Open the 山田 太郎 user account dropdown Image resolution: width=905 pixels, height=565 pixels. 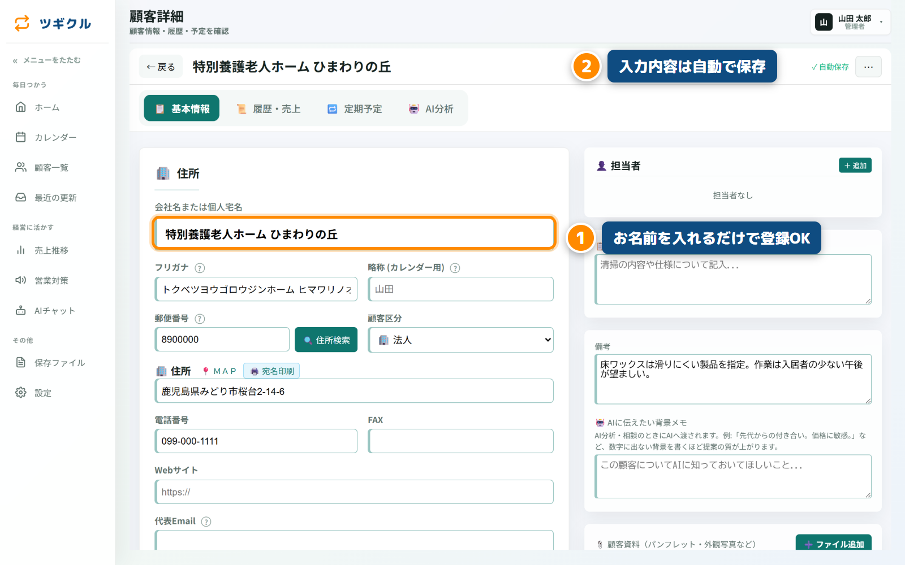[x=850, y=23]
